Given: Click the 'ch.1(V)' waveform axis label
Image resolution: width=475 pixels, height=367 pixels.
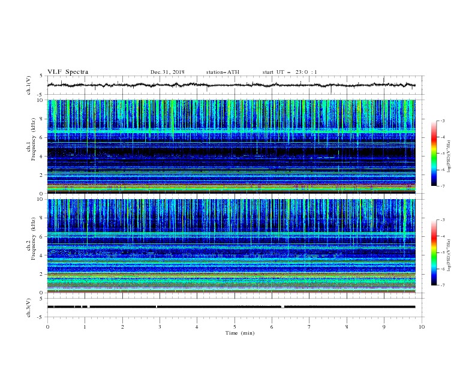Looking at the screenshot, I should (29, 85).
